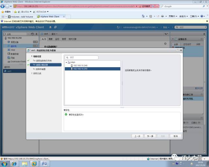Click the IE help question mark icon
The width and height of the screenshot is (209, 167).
pyautogui.click(x=202, y=16)
